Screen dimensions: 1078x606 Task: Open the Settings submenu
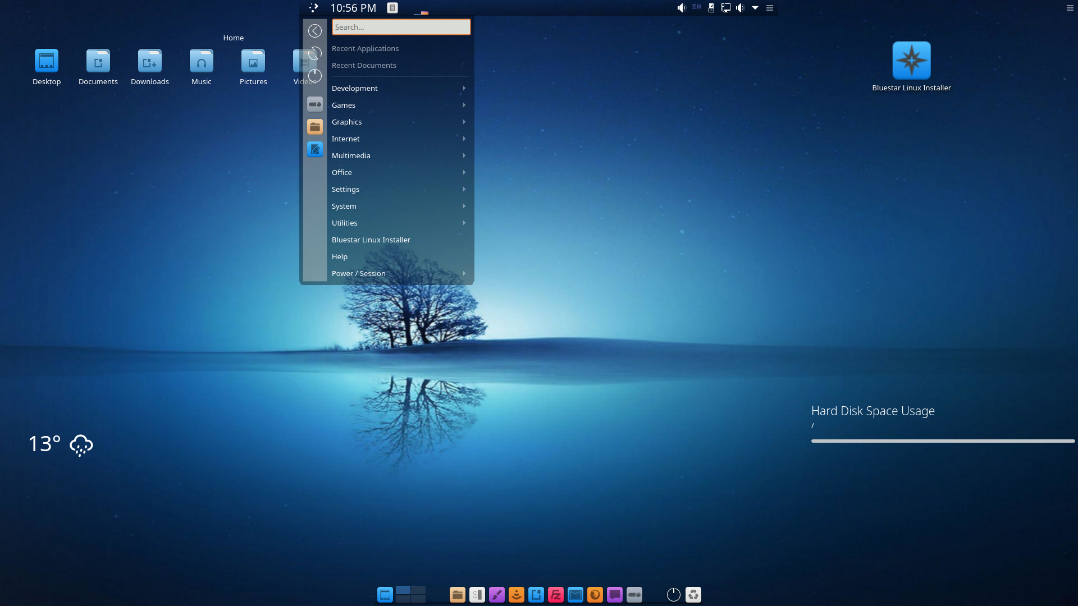tap(399, 189)
